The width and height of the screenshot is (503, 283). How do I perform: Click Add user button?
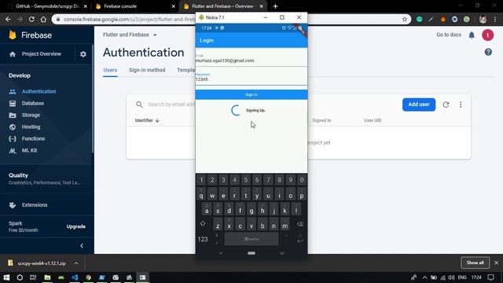[x=419, y=105]
